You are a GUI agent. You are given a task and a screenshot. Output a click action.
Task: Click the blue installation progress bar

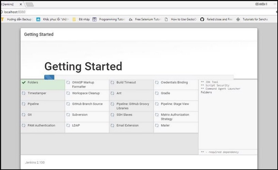[49, 77]
